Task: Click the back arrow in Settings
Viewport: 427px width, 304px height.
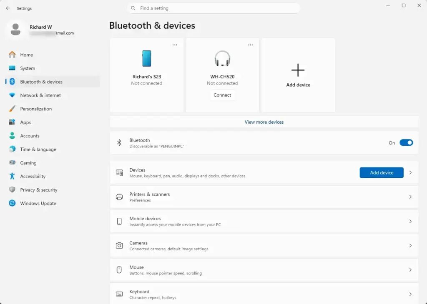Action: (x=8, y=8)
